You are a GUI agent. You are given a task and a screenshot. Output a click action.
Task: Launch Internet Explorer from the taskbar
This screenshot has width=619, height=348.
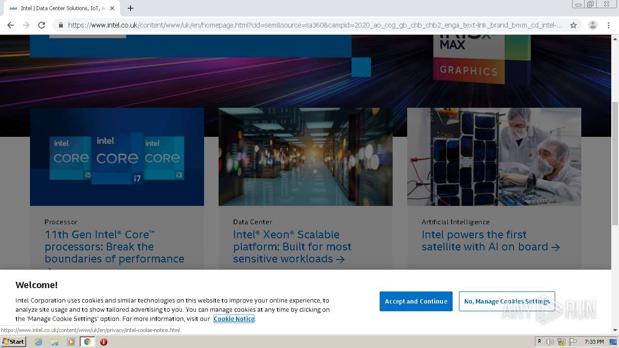[39, 342]
